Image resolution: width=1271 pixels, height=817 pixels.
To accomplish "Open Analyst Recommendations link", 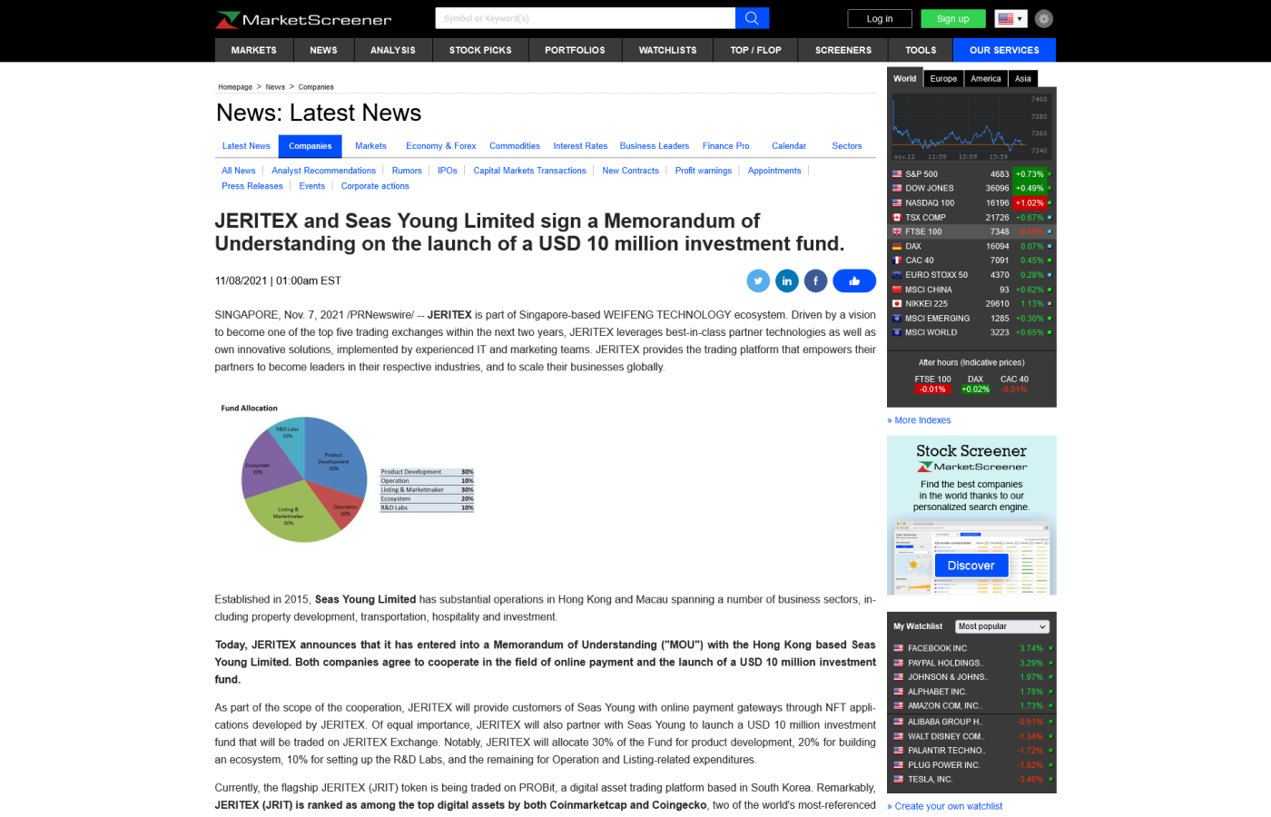I will [323, 171].
